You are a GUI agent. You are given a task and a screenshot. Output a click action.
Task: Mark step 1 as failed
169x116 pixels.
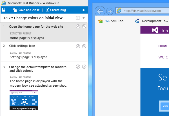[84, 26]
